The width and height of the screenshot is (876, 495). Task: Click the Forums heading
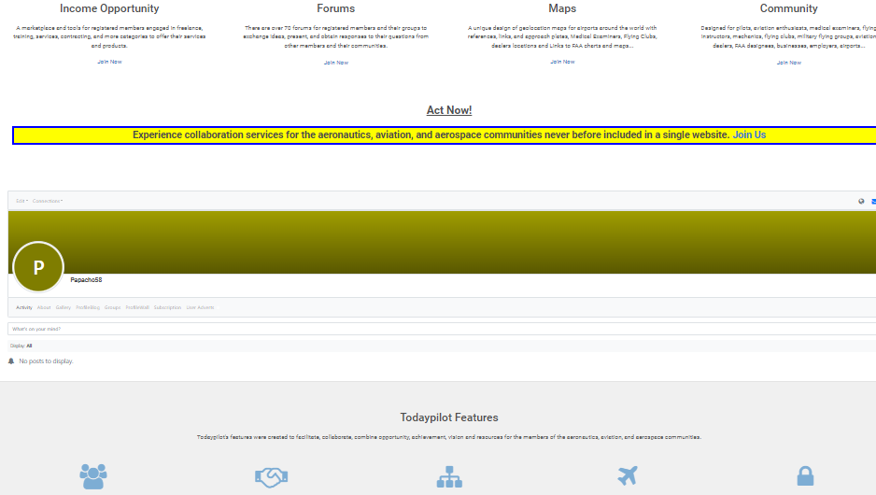[336, 8]
